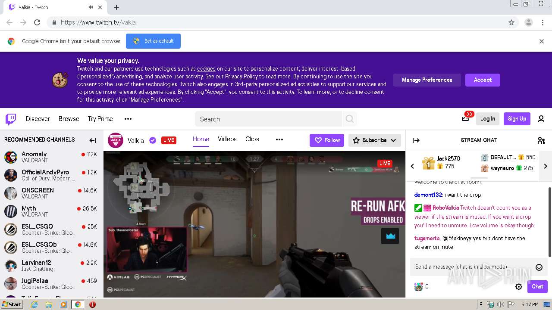Open more navigation options ellipsis
The width and height of the screenshot is (552, 310).
coord(128,119)
